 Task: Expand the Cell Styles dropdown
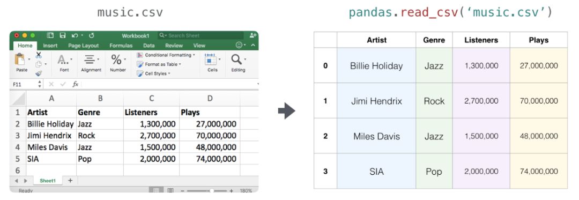click(154, 73)
